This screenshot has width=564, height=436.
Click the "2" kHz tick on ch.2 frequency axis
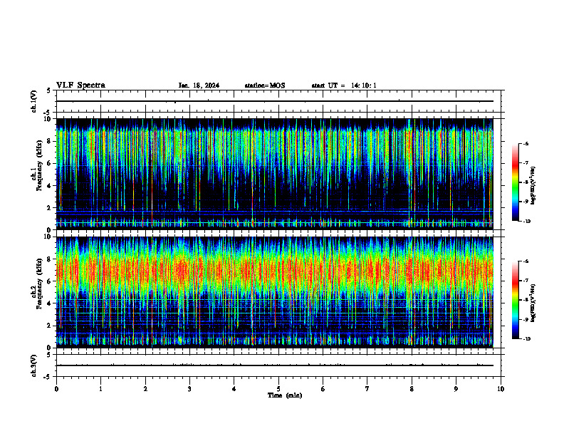(x=49, y=326)
